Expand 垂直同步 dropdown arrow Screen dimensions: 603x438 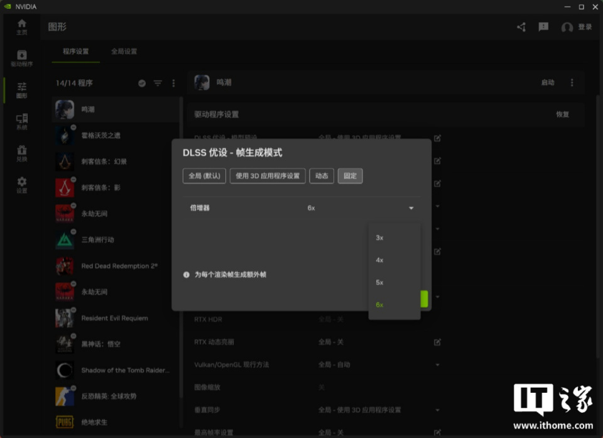pyautogui.click(x=437, y=410)
